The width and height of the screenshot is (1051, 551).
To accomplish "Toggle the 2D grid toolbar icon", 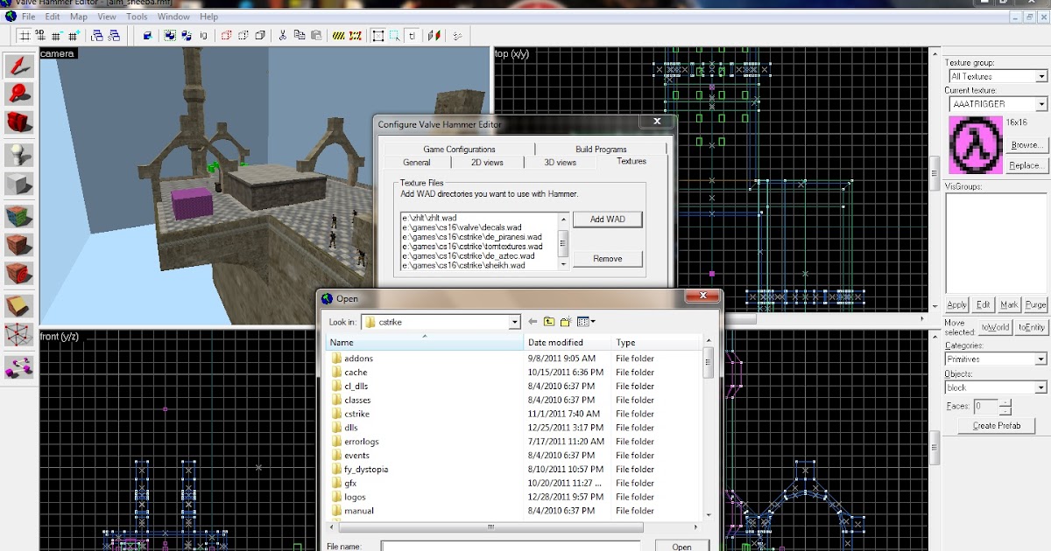I will click(25, 36).
